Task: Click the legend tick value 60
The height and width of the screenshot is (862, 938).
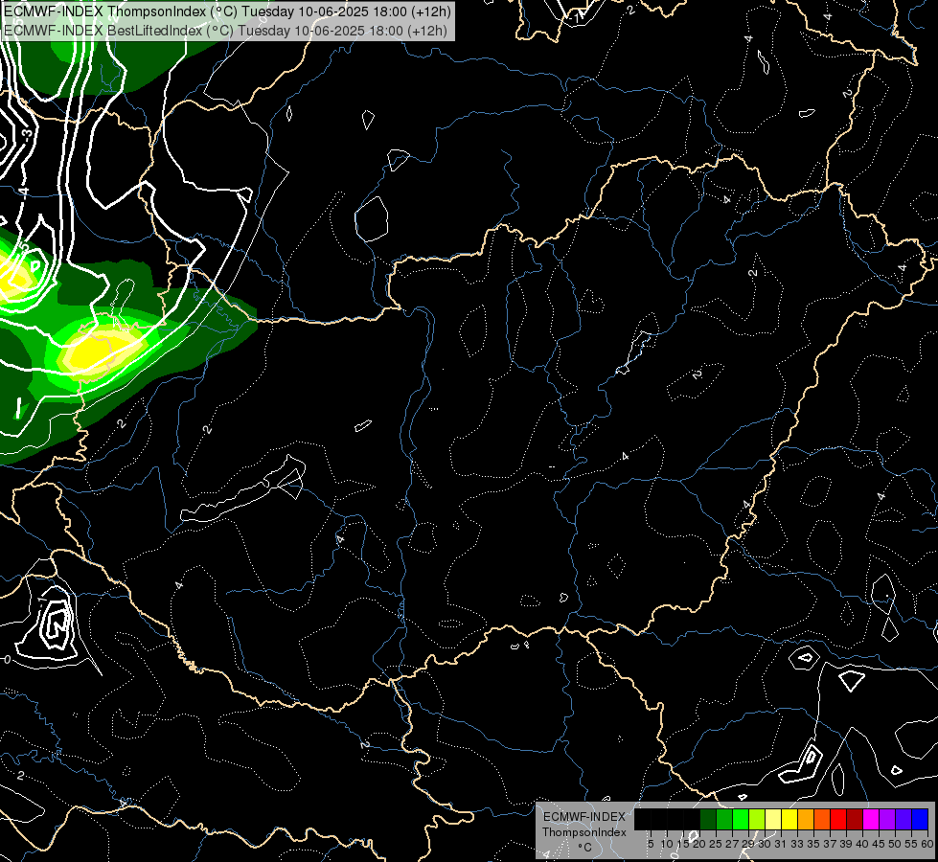Action: 927,844
